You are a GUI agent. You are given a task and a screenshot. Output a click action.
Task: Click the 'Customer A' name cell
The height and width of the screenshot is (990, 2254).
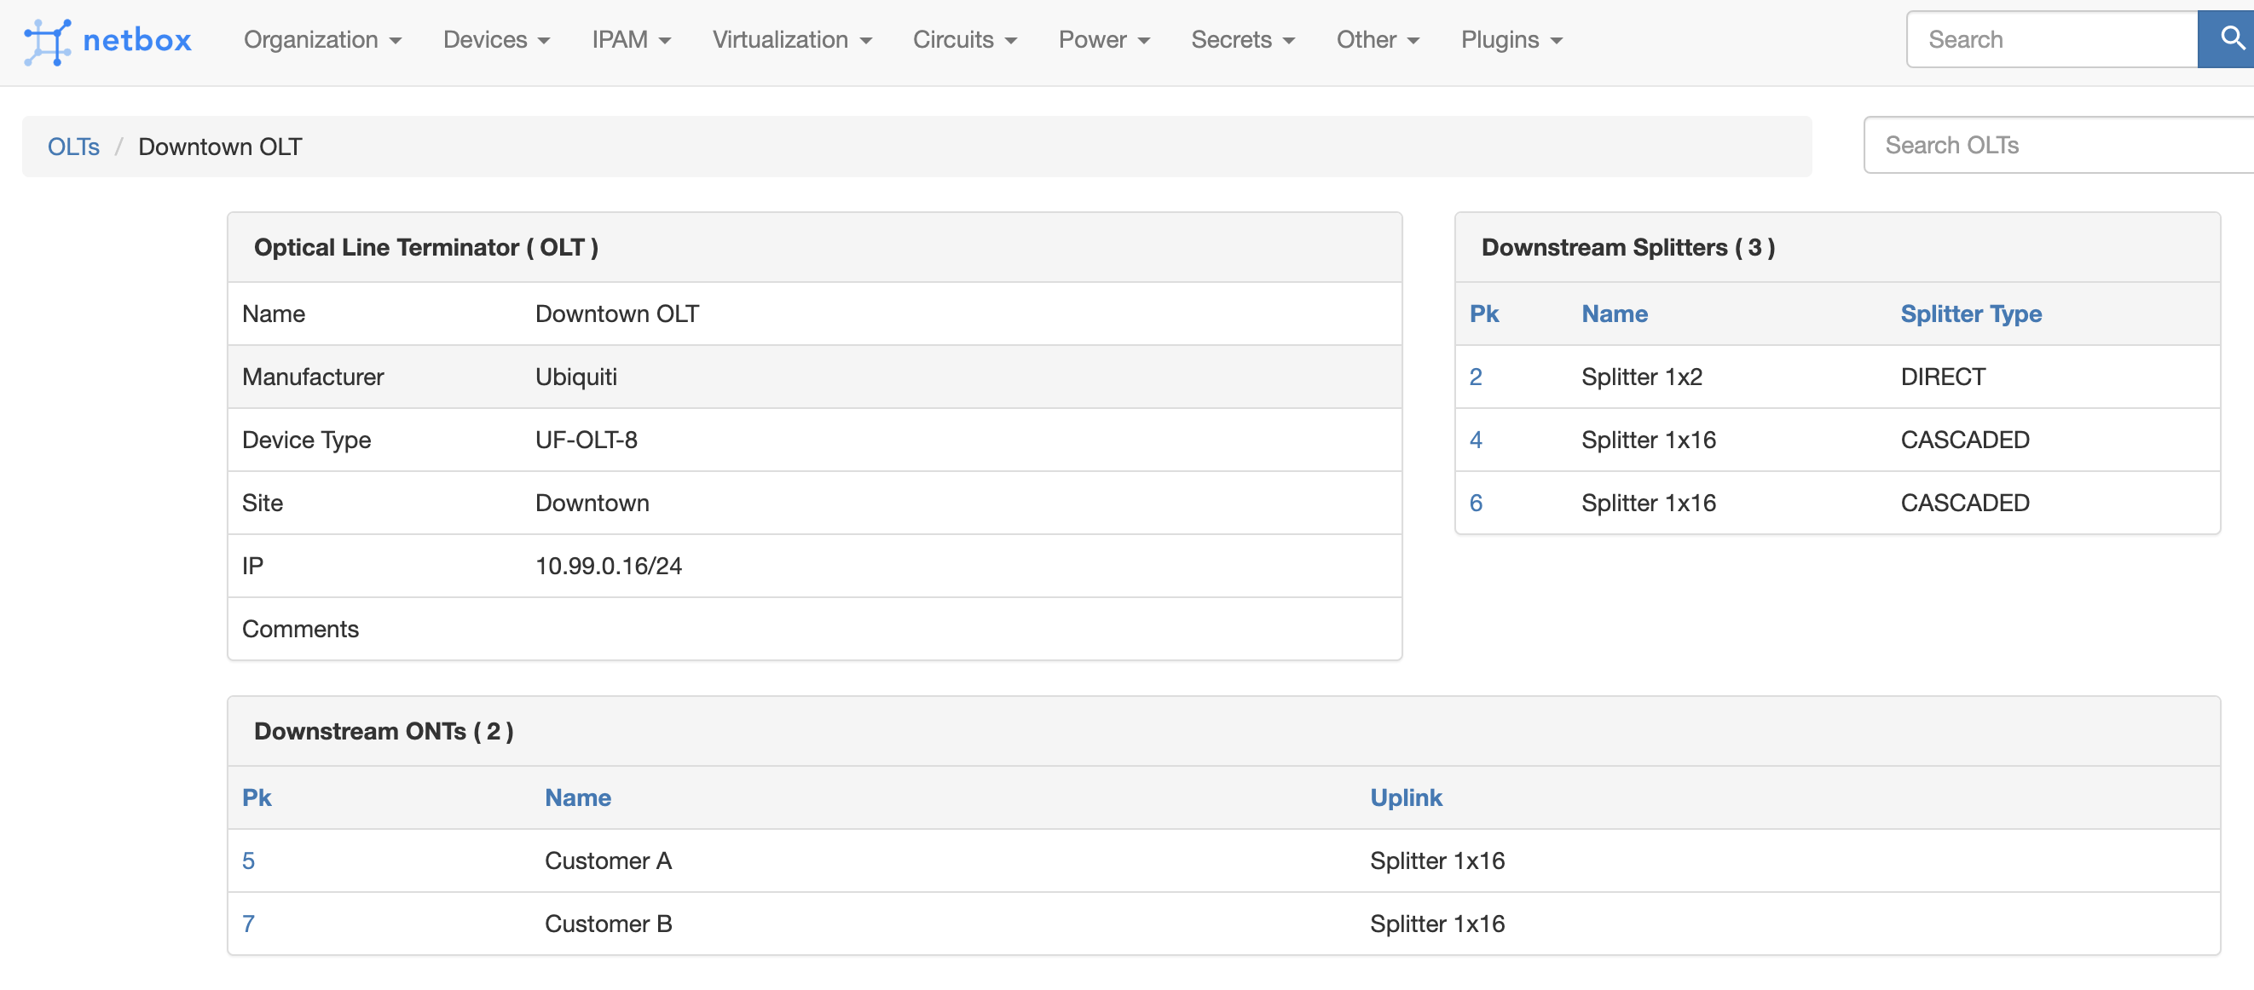pos(608,860)
